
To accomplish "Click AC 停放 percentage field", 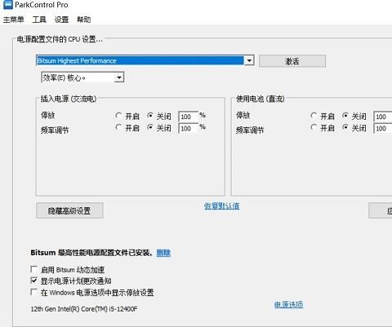I will pos(188,117).
